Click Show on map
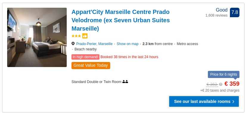246x113 pixels. (127, 44)
